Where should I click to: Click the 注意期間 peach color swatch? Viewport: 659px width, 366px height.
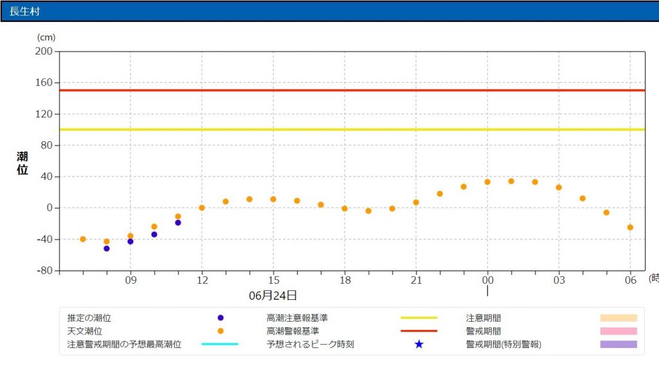click(x=618, y=318)
